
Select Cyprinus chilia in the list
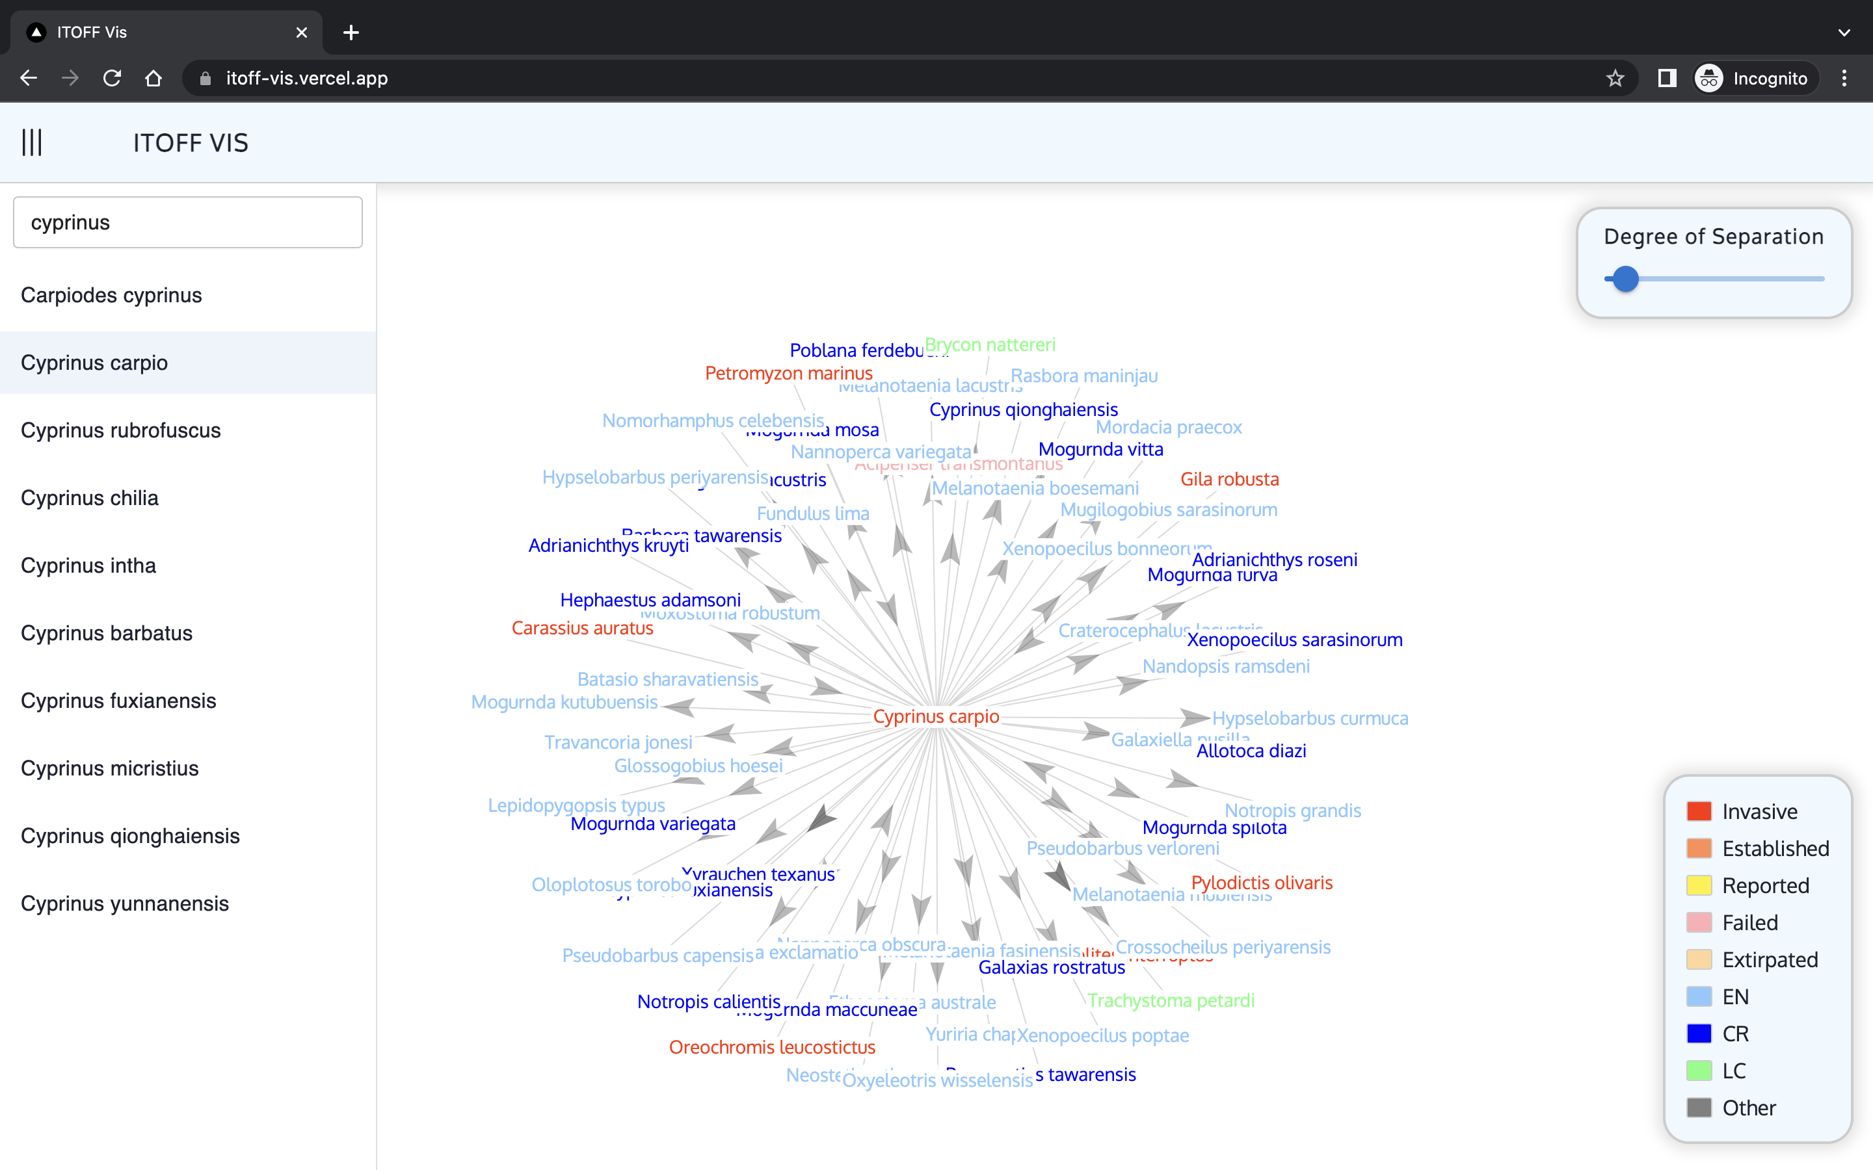coord(188,497)
